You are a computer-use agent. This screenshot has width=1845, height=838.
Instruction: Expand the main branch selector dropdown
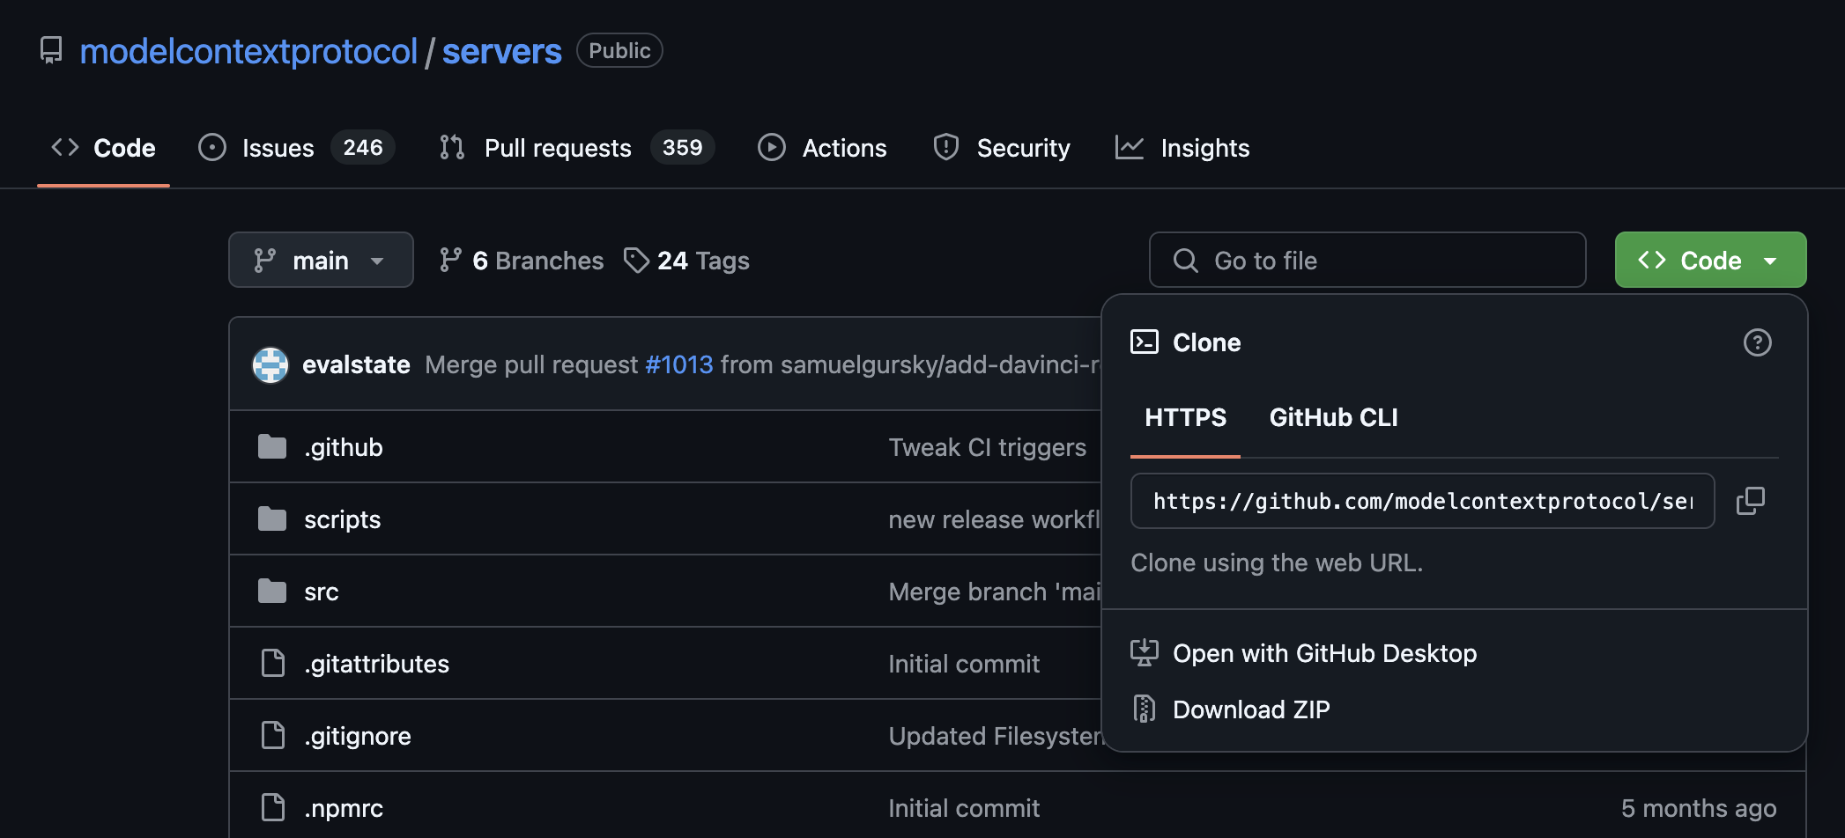(321, 260)
